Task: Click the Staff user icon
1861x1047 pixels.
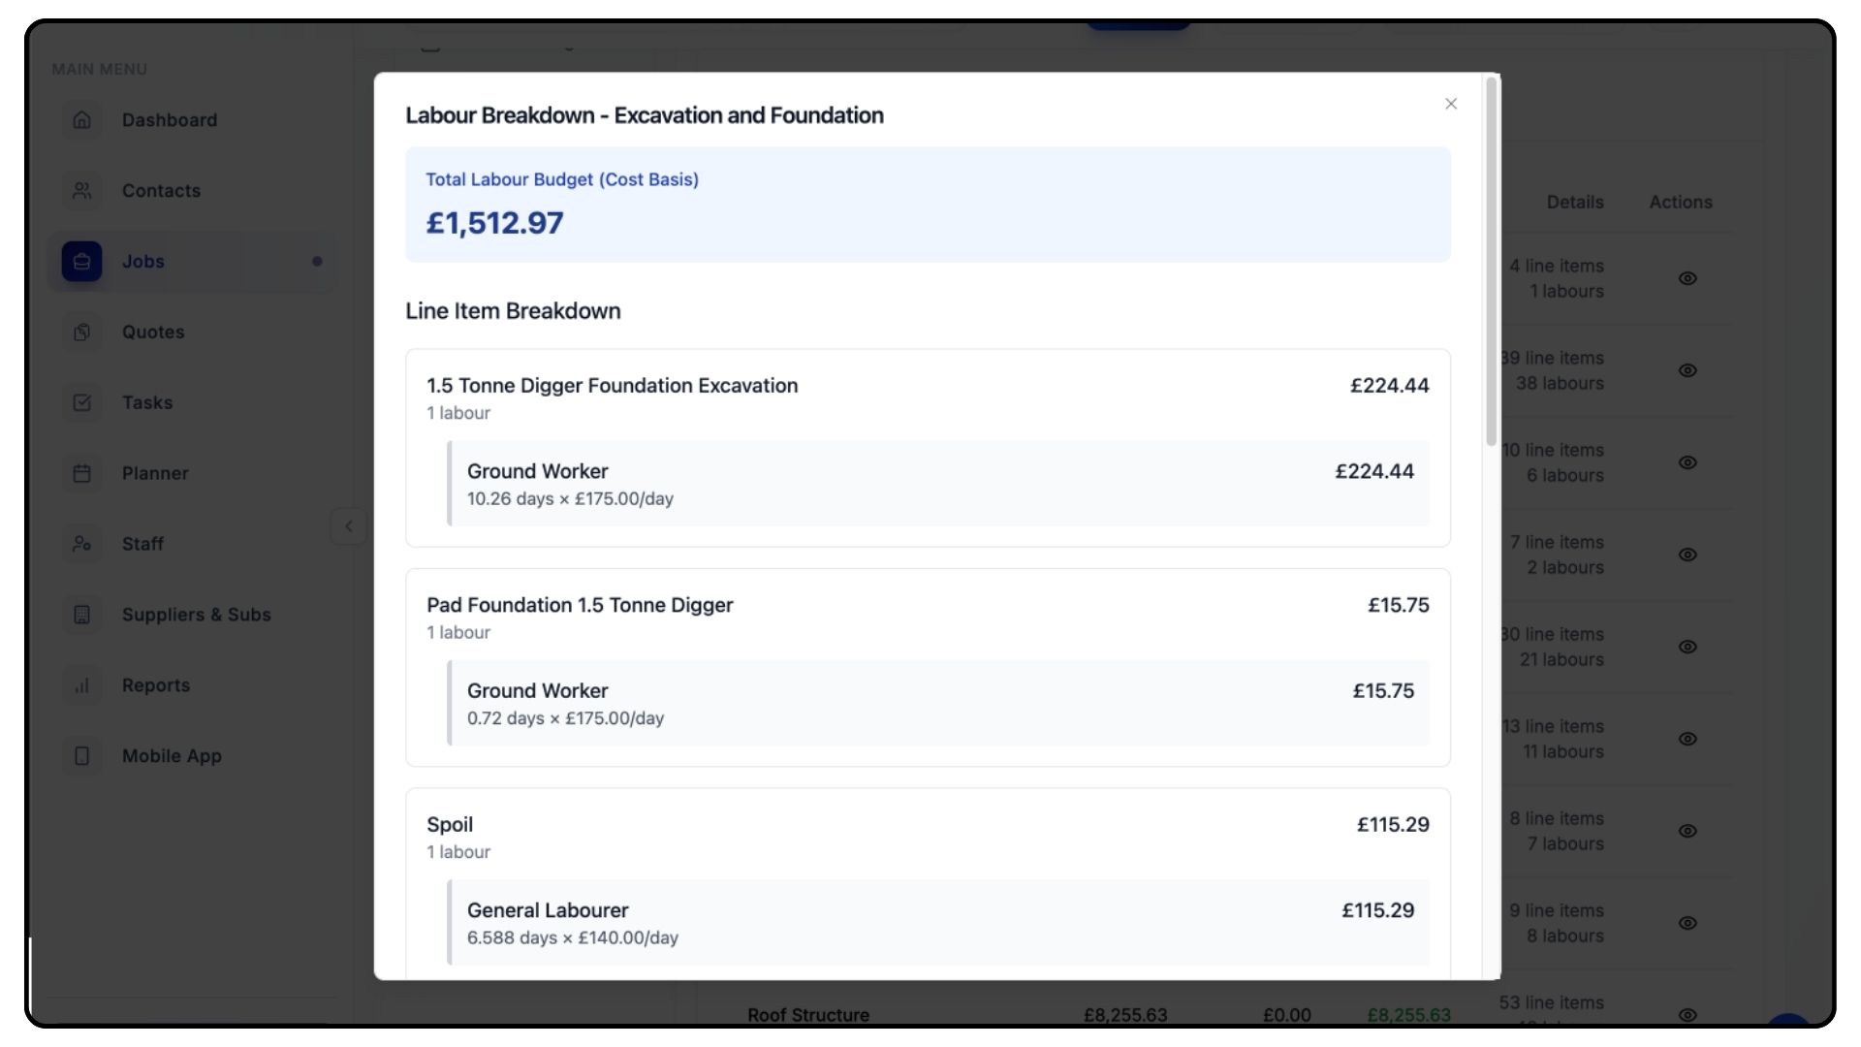Action: [82, 545]
